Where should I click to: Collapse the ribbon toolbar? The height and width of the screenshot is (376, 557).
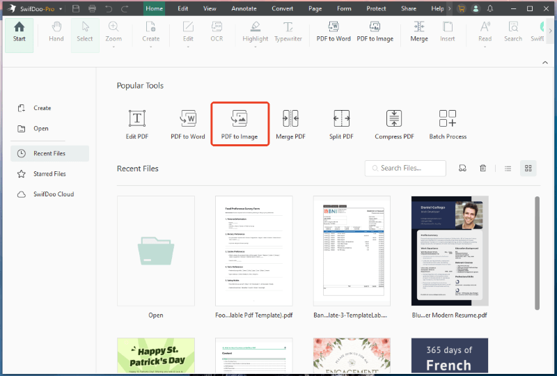pyautogui.click(x=545, y=63)
